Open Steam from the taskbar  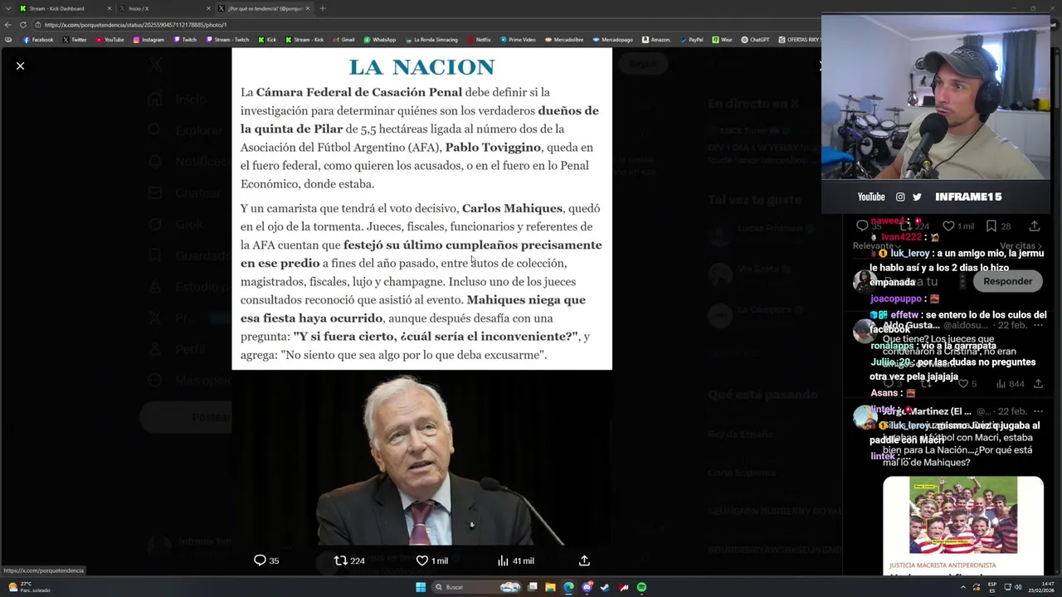(605, 587)
